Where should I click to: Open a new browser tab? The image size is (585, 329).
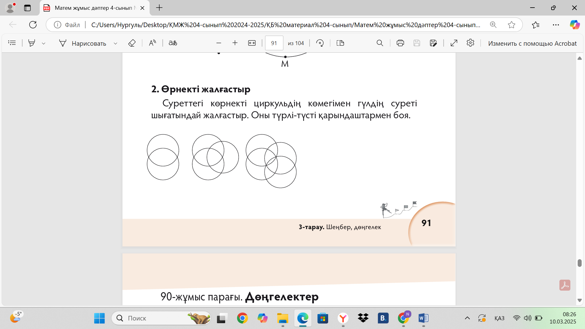click(x=159, y=8)
